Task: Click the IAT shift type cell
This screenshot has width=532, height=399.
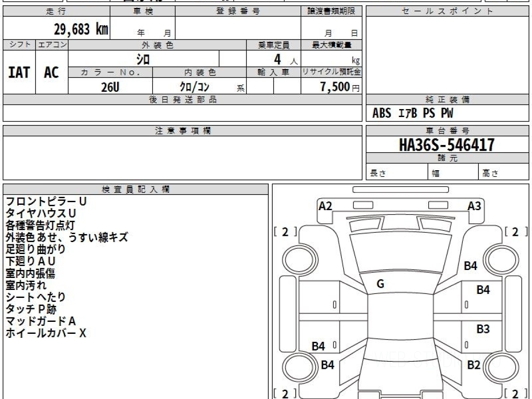Action: tap(19, 73)
